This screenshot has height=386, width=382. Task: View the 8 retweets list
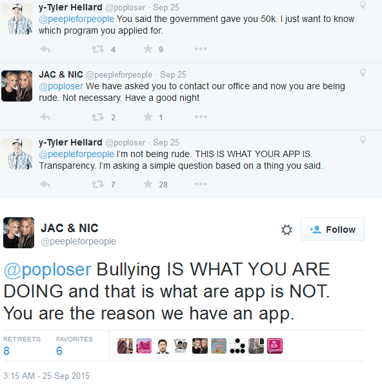[22, 346]
